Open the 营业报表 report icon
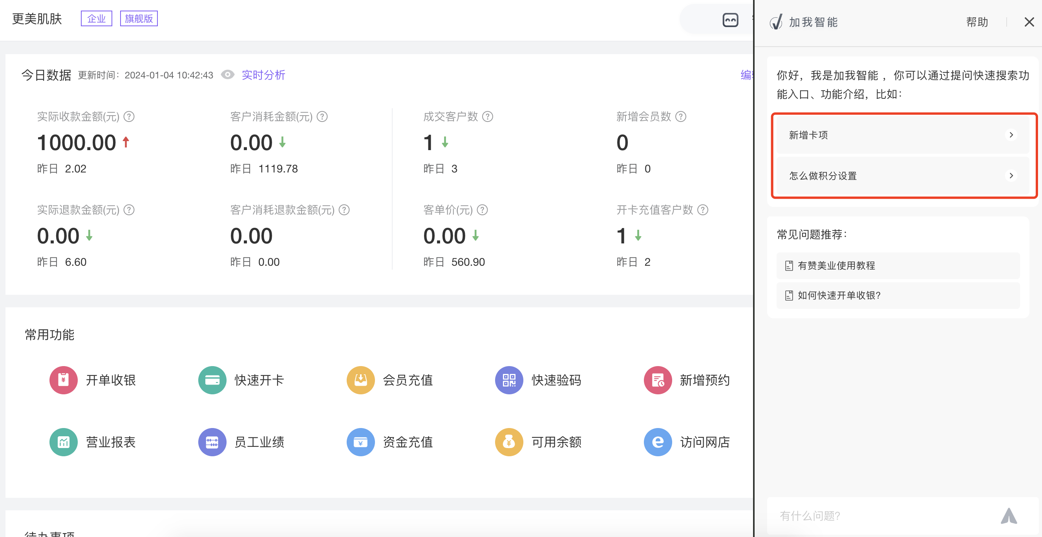 click(64, 442)
